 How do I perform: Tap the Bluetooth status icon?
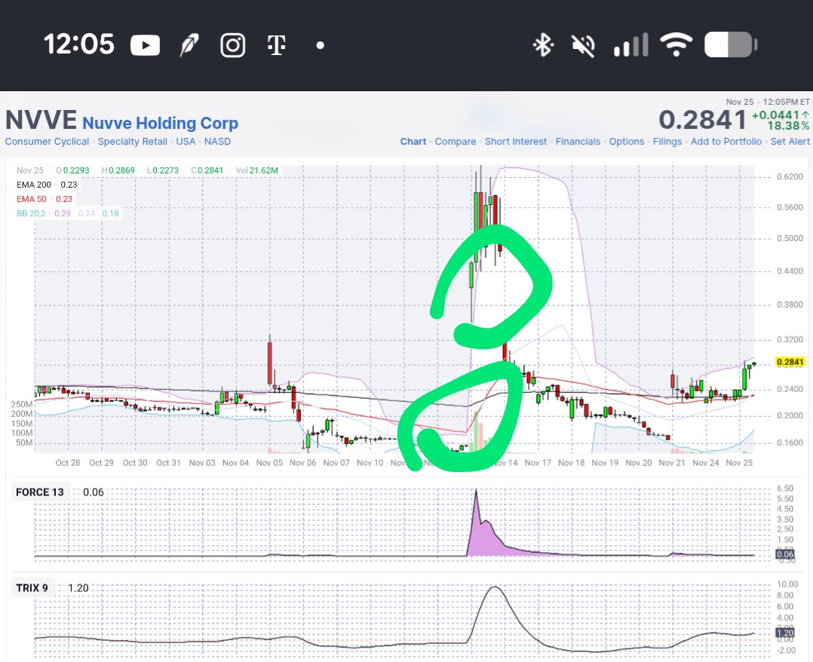[543, 45]
